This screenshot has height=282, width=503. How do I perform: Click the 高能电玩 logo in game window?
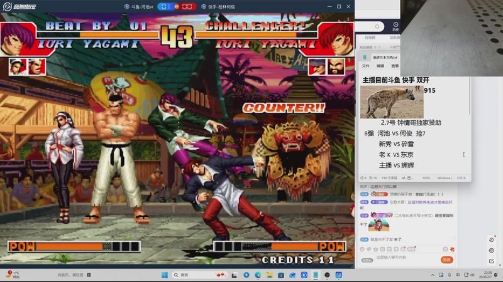tap(19, 6)
